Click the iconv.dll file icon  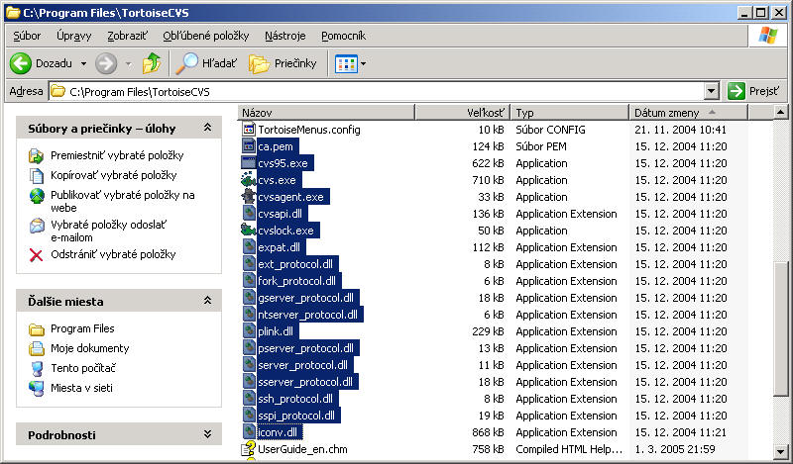tap(249, 432)
